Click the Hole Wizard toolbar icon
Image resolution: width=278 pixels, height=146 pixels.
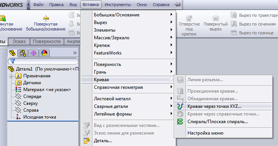[189, 18]
